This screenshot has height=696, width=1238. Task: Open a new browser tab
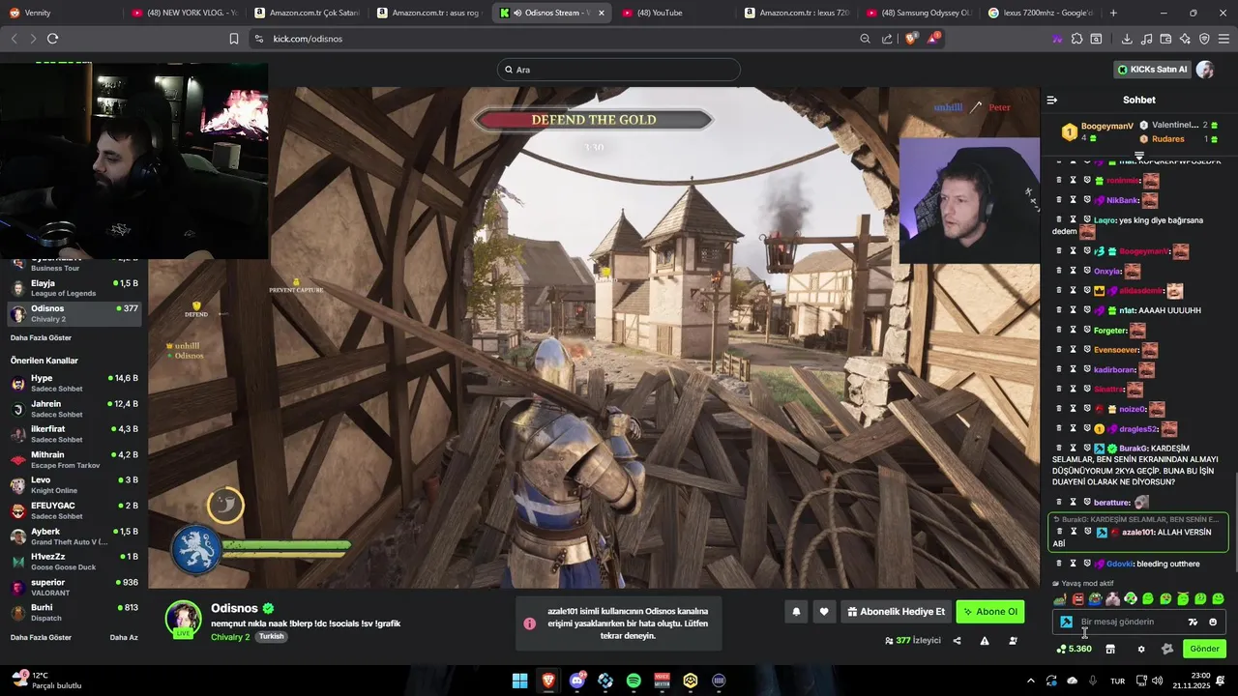tap(1113, 13)
